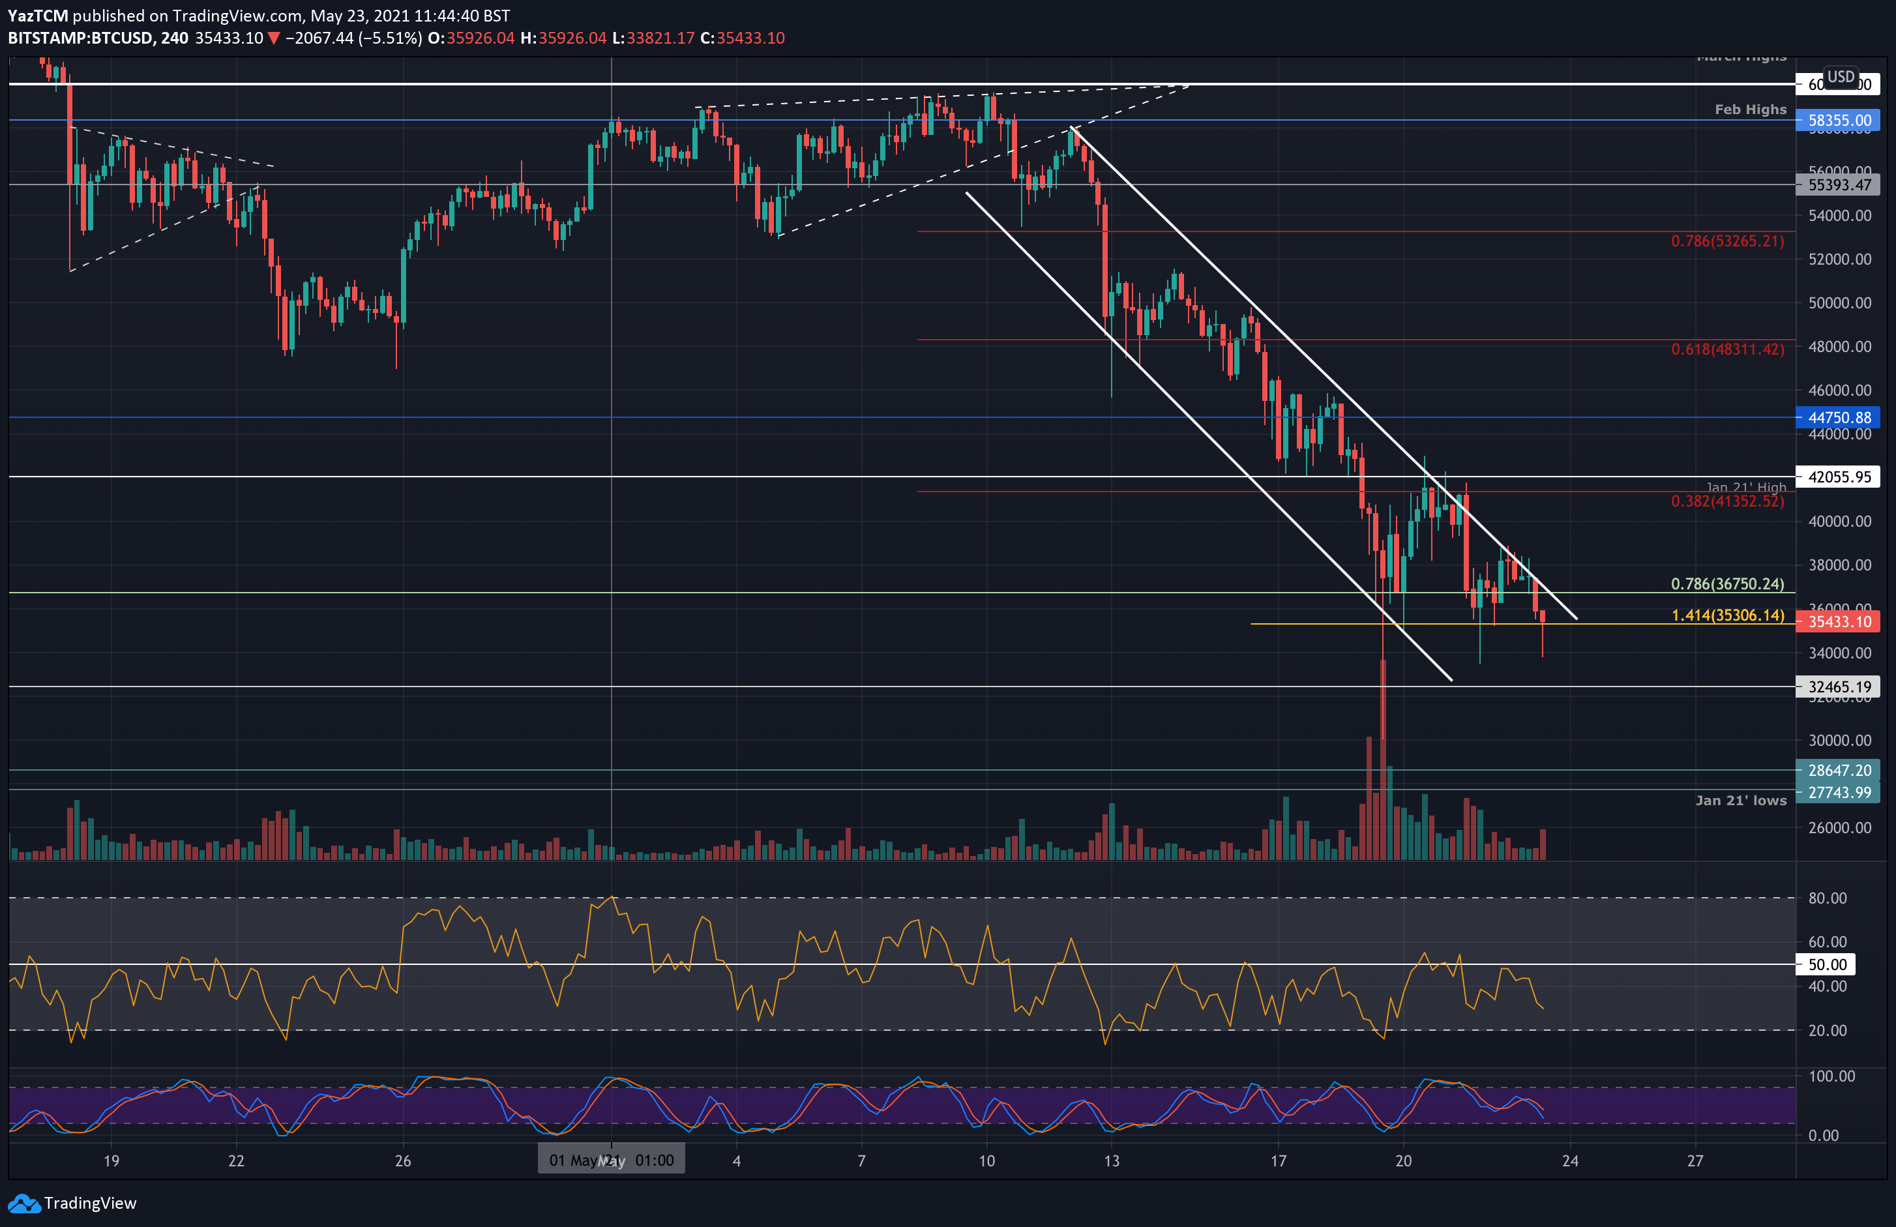Viewport: 1896px width, 1227px height.
Task: Select the 32465.19 support level label
Action: [x=1838, y=687]
